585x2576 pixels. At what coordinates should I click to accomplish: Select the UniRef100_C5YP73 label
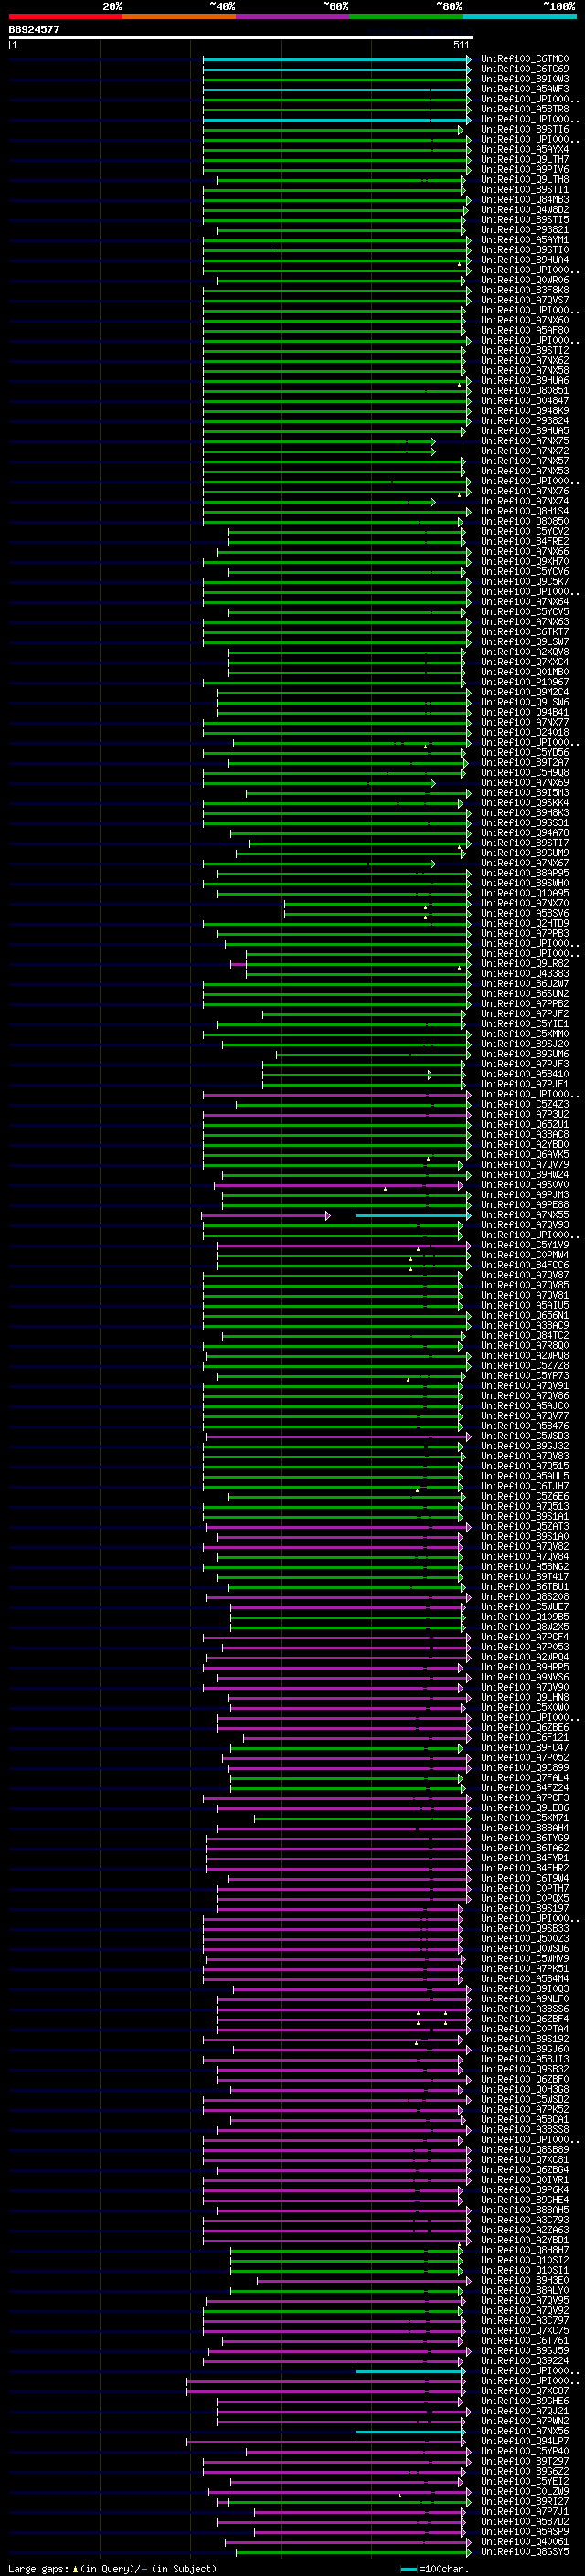(x=524, y=1376)
